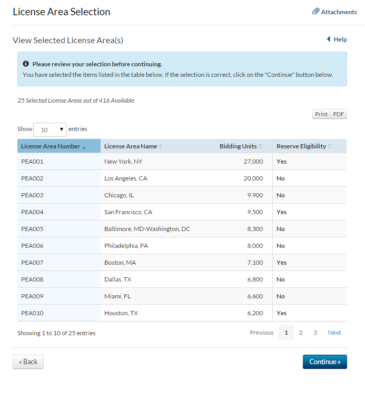The width and height of the screenshot is (365, 401).
Task: Click the Previous page link
Action: (x=262, y=333)
